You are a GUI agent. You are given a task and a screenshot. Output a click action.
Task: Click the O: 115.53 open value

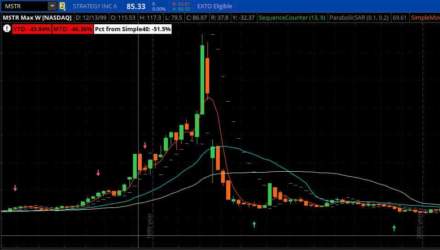123,18
